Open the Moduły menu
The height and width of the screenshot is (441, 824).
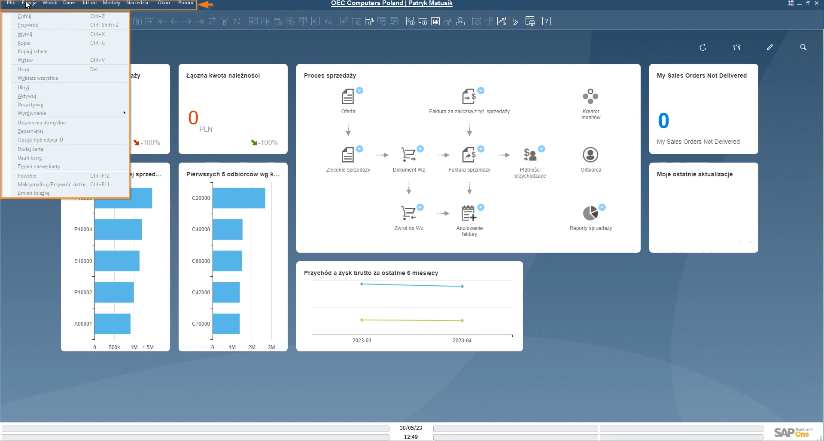point(111,3)
